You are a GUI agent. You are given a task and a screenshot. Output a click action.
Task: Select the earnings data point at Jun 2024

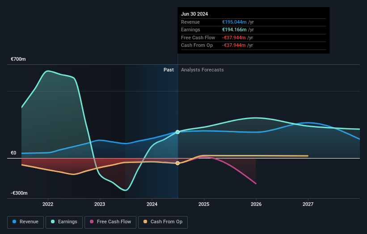click(177, 132)
